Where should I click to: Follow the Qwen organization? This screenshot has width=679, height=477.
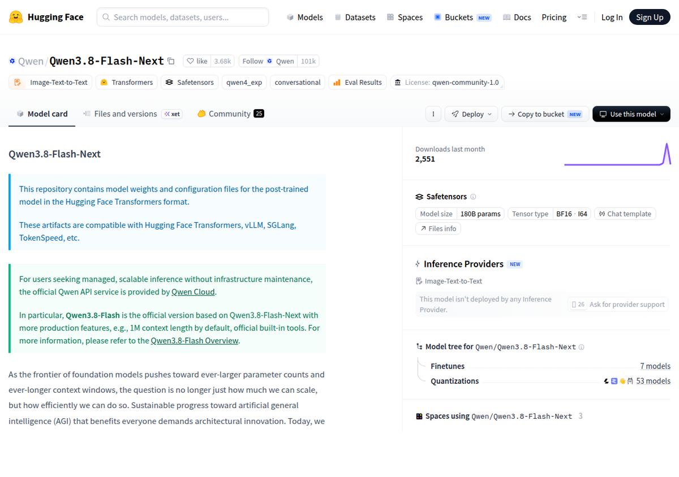(268, 61)
